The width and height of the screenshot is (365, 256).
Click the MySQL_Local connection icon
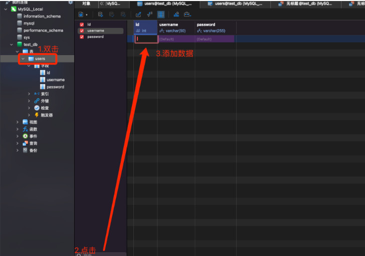click(x=14, y=9)
